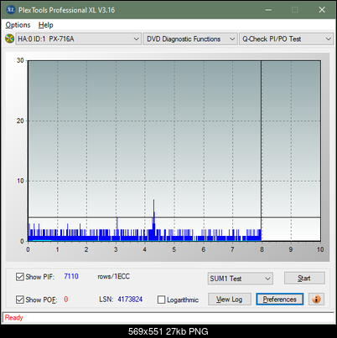The width and height of the screenshot is (337, 338).
Task: Toggle the Show POF checkbox
Action: (20, 300)
